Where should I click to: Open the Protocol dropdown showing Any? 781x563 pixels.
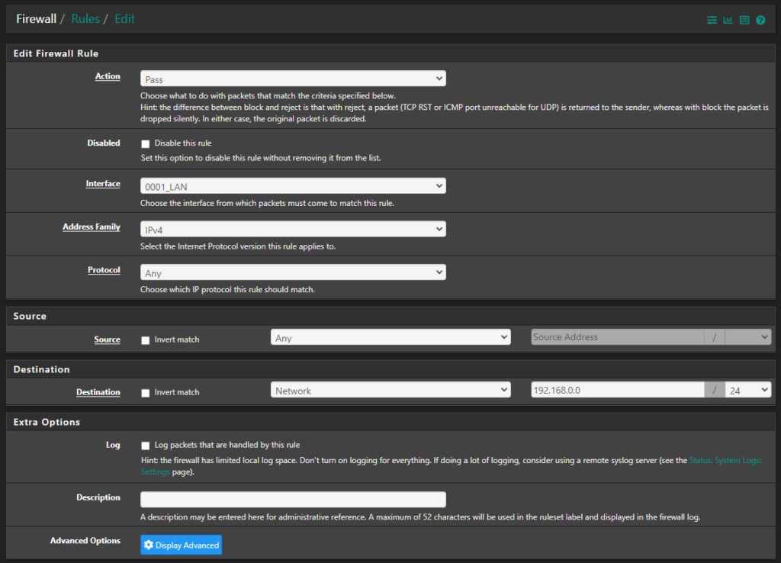pyautogui.click(x=293, y=272)
